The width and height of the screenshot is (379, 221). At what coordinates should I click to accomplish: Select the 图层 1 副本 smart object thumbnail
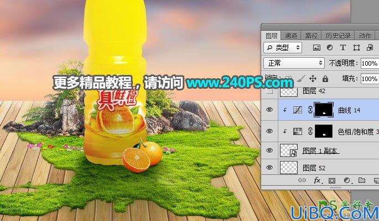coord(289,150)
